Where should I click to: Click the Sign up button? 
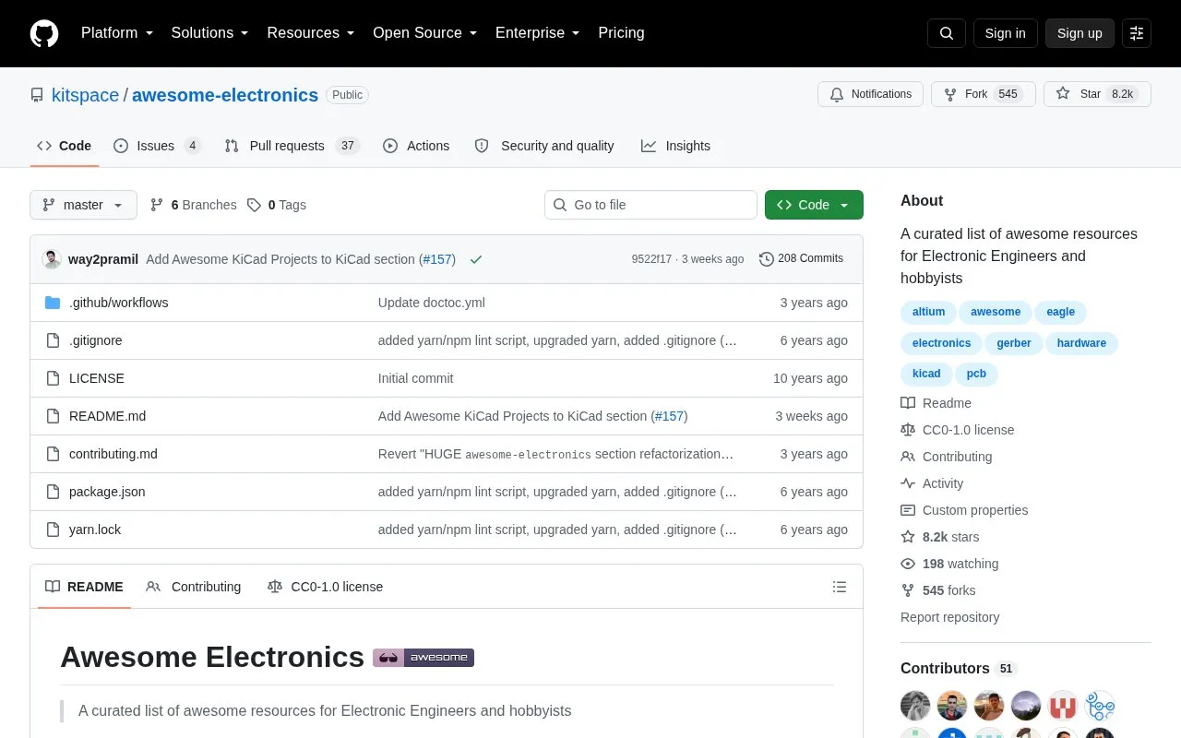[x=1080, y=33]
